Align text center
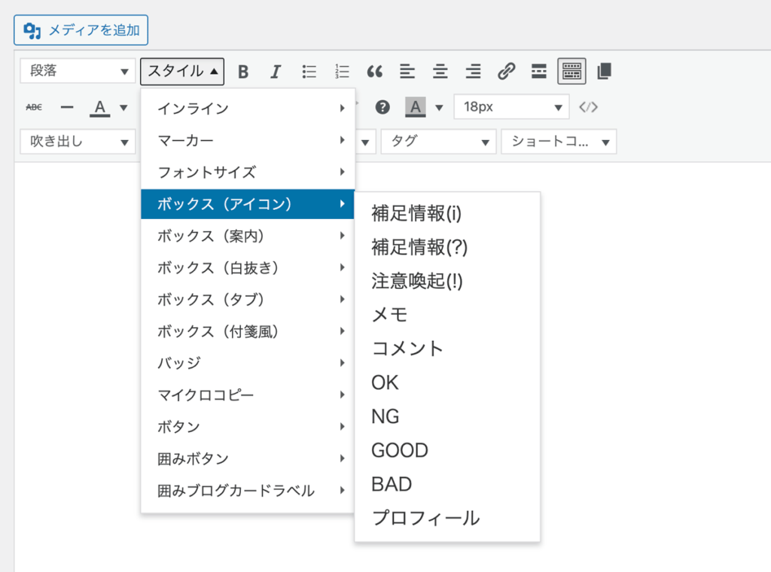 click(x=440, y=71)
